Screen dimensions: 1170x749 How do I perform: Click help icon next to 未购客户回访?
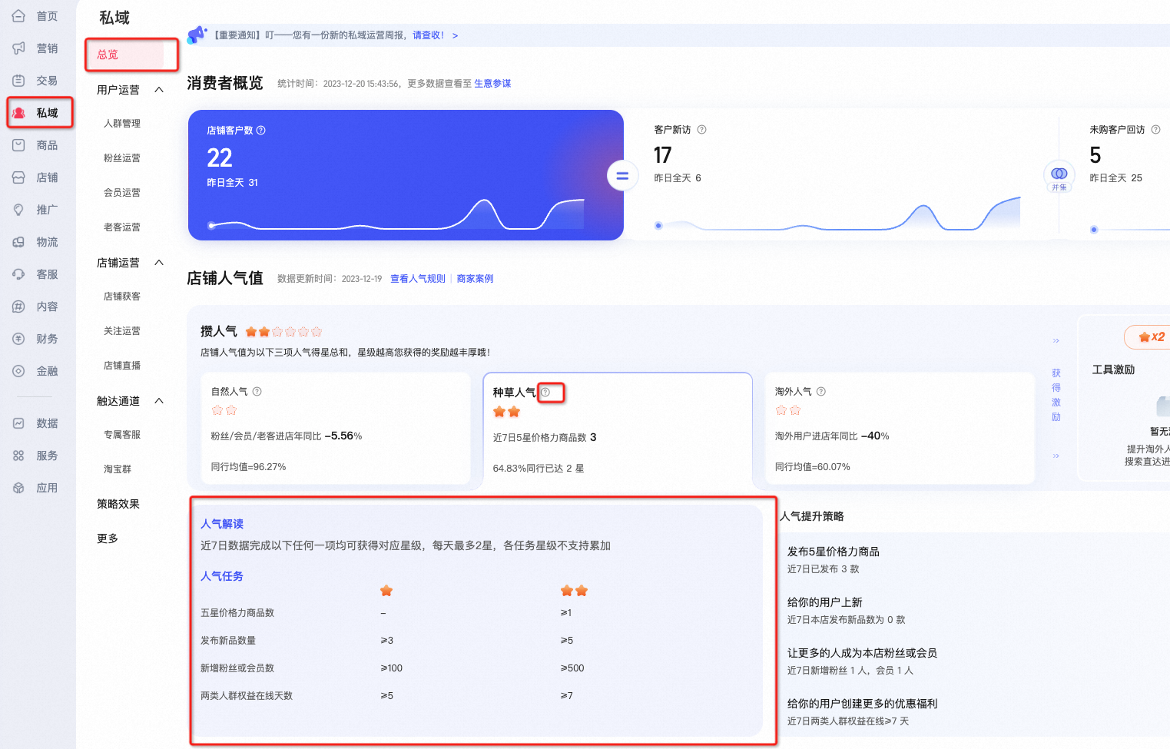[x=1155, y=130]
